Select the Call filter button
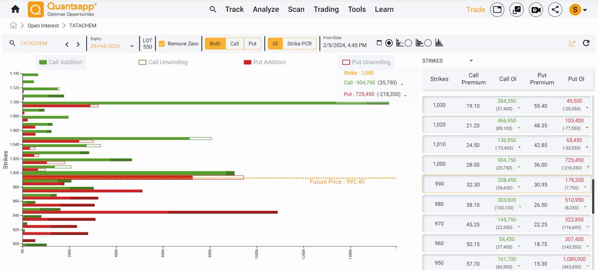This screenshot has width=598, height=270. pyautogui.click(x=235, y=44)
